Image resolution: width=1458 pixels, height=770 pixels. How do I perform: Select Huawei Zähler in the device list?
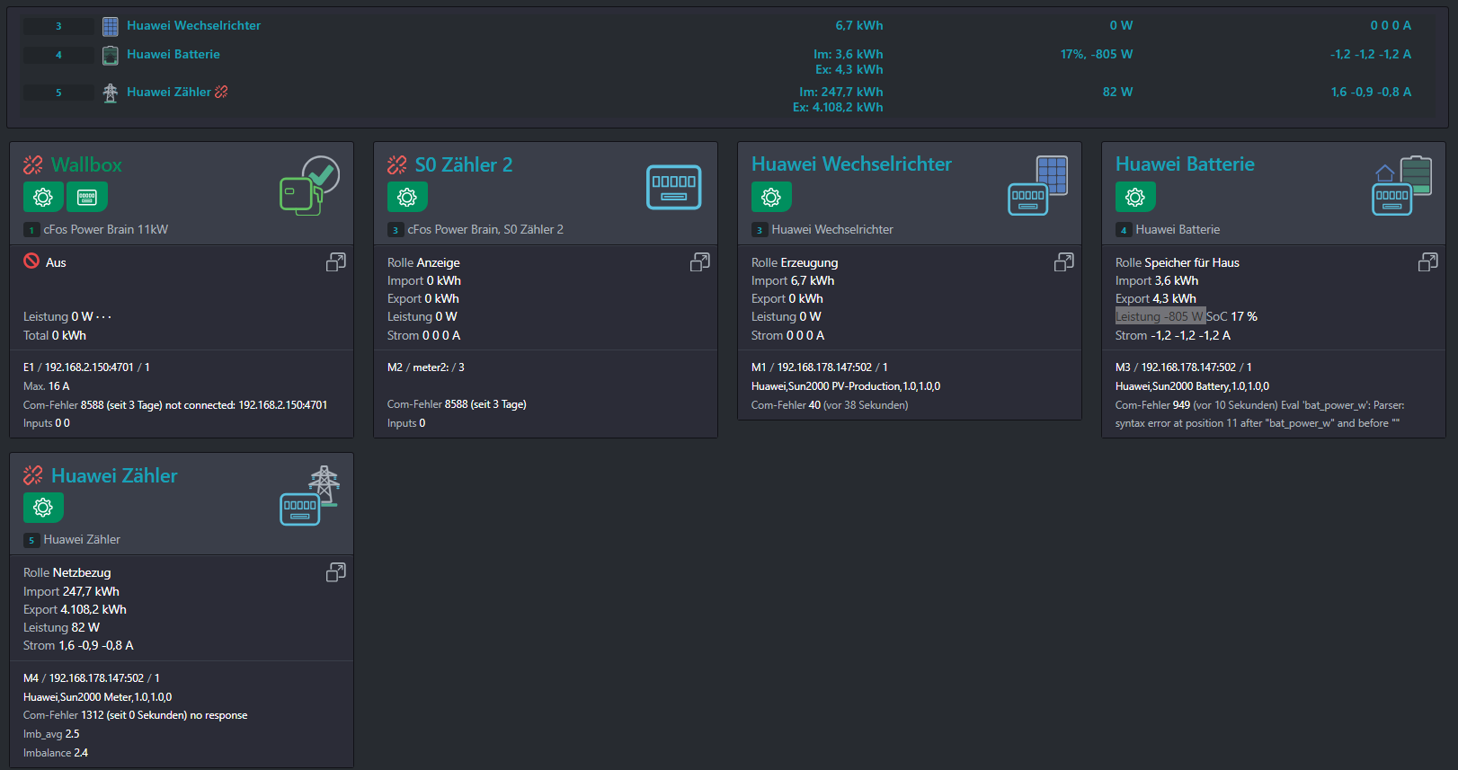click(x=168, y=93)
